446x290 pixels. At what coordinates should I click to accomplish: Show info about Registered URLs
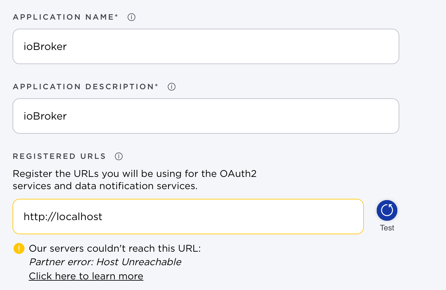119,156
